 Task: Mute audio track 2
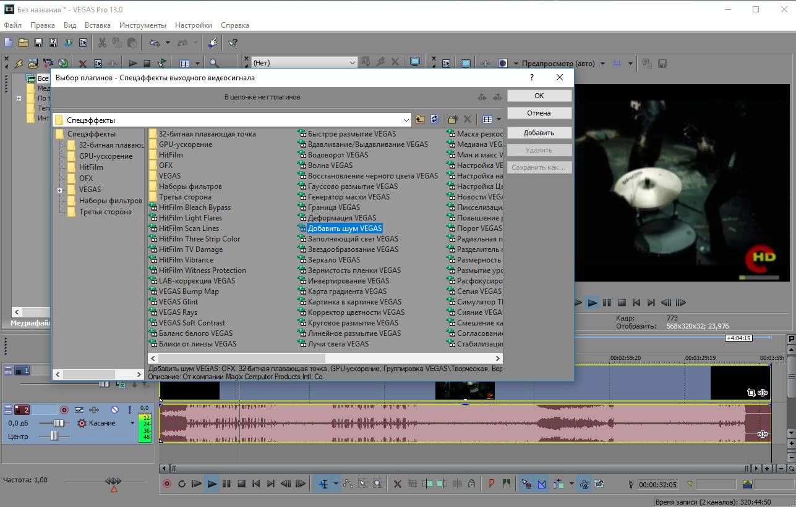click(x=114, y=409)
